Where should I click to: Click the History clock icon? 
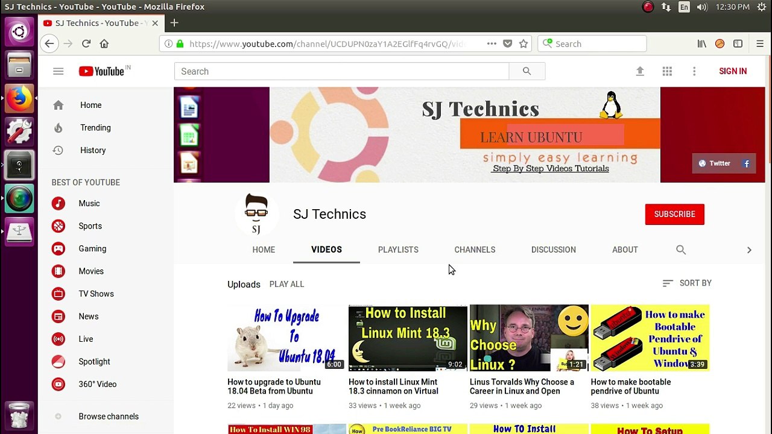58,150
